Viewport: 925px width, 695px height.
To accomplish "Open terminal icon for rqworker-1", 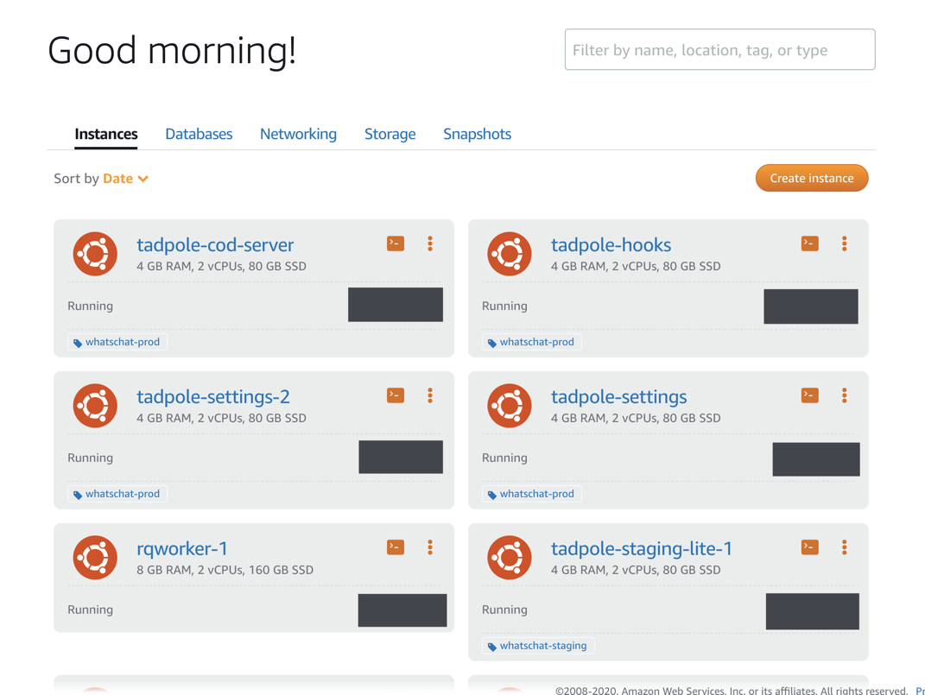I will tap(396, 547).
